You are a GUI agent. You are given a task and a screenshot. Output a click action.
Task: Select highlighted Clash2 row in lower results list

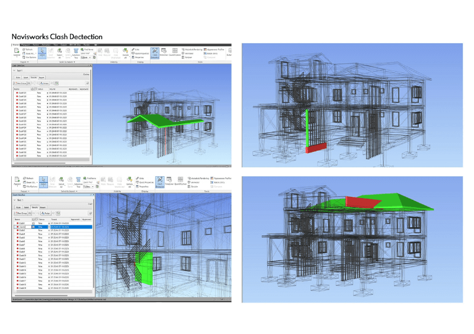pos(53,227)
